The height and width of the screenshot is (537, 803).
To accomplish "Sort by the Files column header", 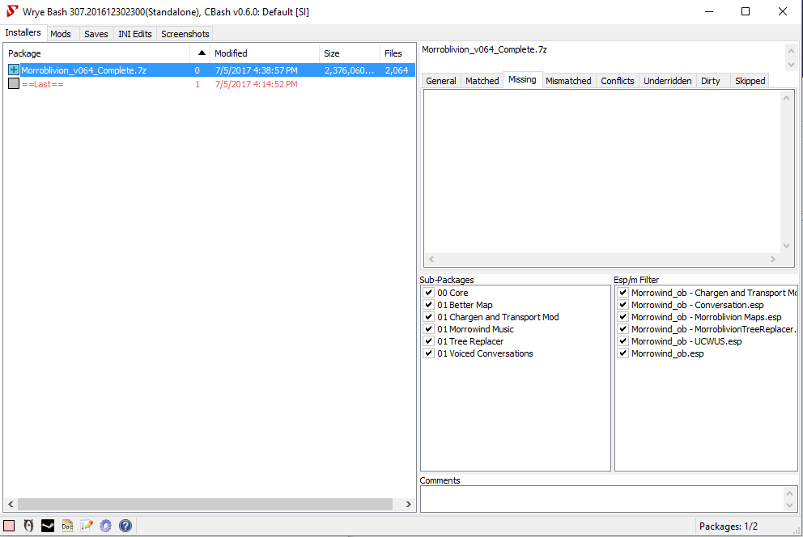I will click(x=397, y=53).
